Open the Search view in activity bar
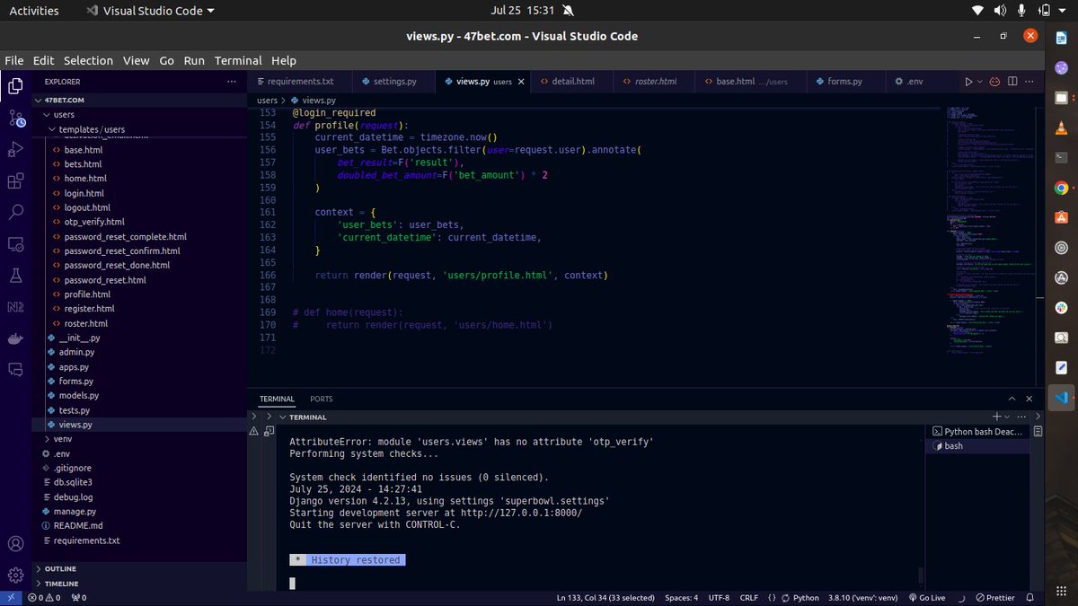This screenshot has width=1078, height=606. [x=15, y=212]
